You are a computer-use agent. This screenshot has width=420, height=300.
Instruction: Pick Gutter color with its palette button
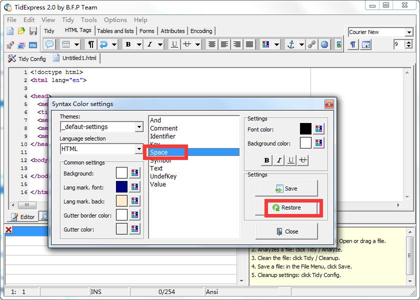coord(134,229)
